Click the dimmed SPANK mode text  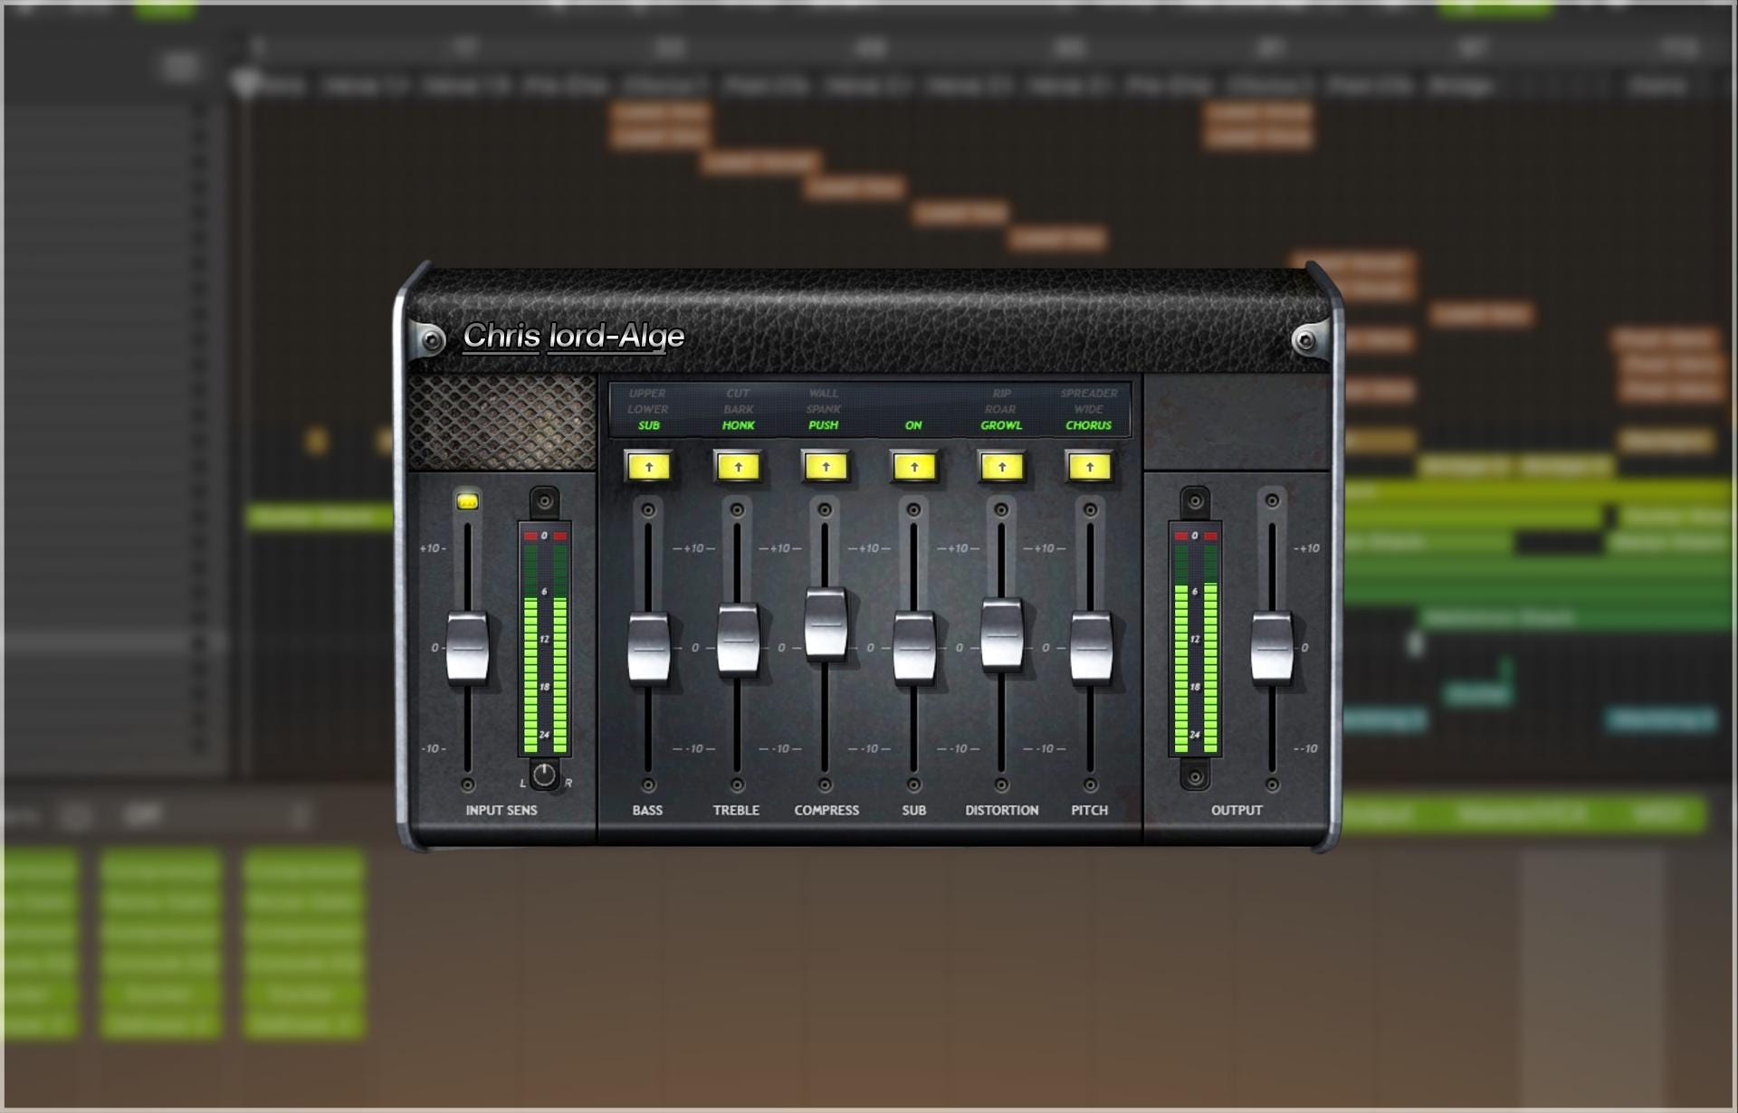(824, 409)
